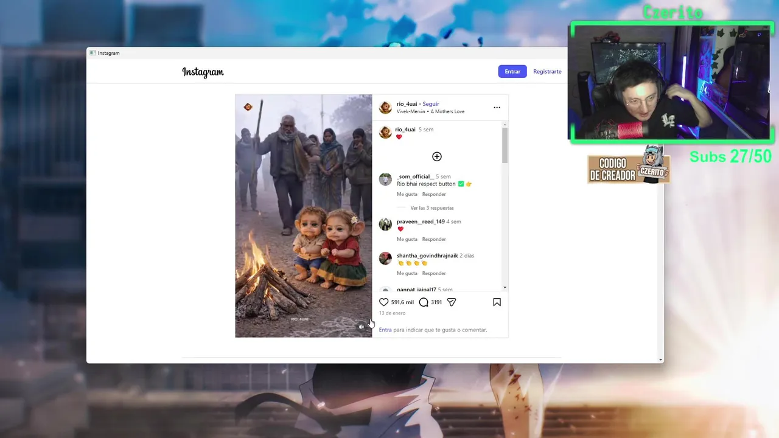This screenshot has width=779, height=438.
Task: Toggle video sound with the speaker icon
Action: tap(362, 327)
